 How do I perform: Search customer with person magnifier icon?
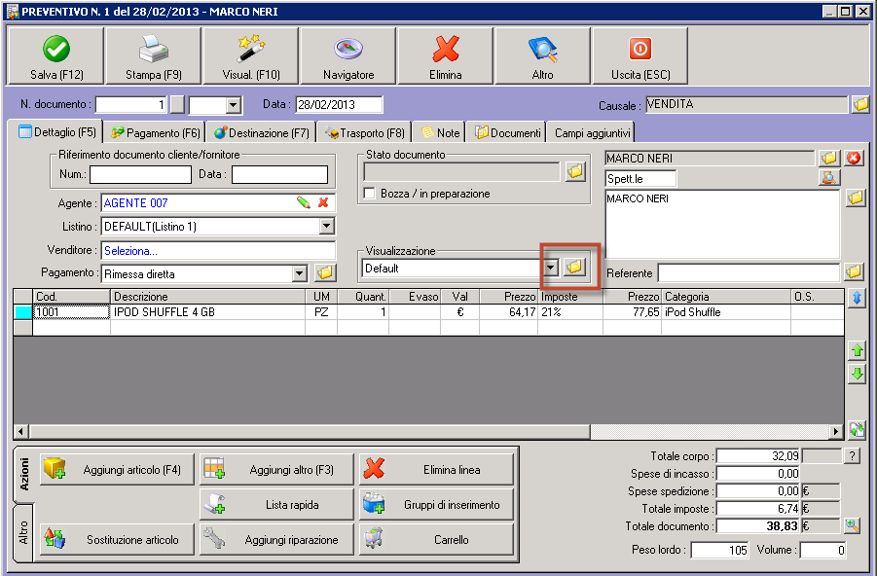click(x=829, y=178)
